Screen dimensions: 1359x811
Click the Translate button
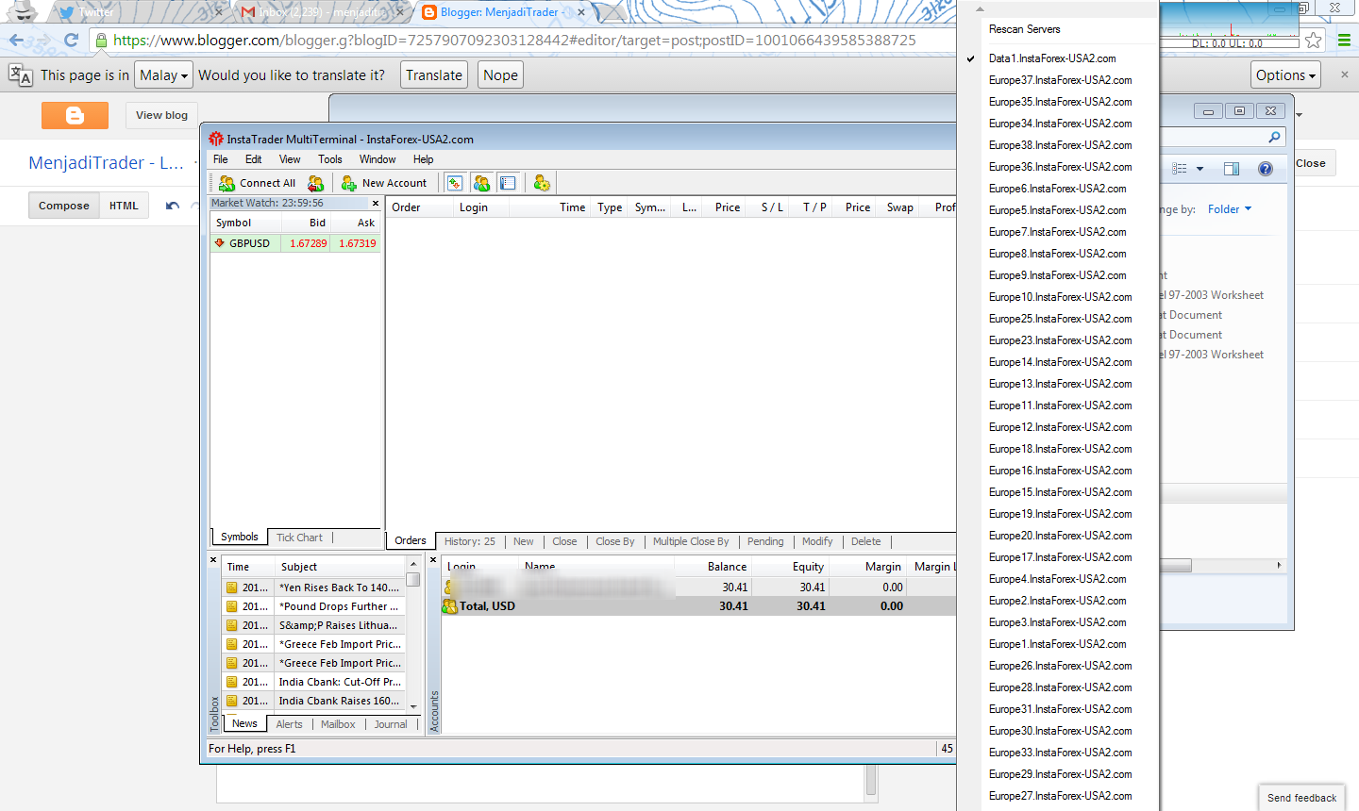434,75
